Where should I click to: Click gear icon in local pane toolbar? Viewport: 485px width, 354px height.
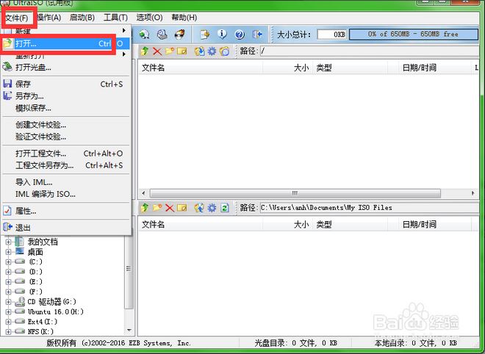212,208
